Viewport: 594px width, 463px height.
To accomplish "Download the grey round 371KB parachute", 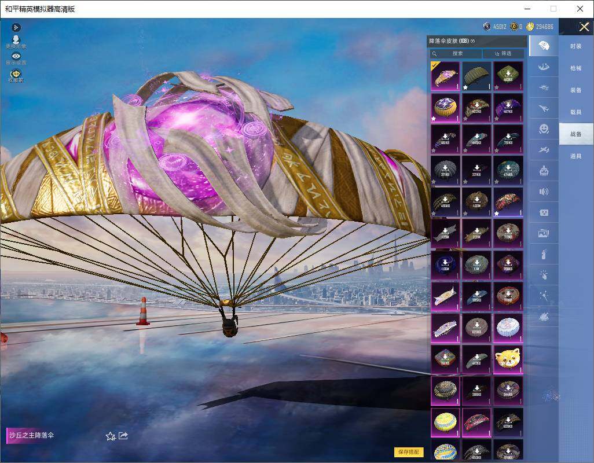I will (445, 170).
